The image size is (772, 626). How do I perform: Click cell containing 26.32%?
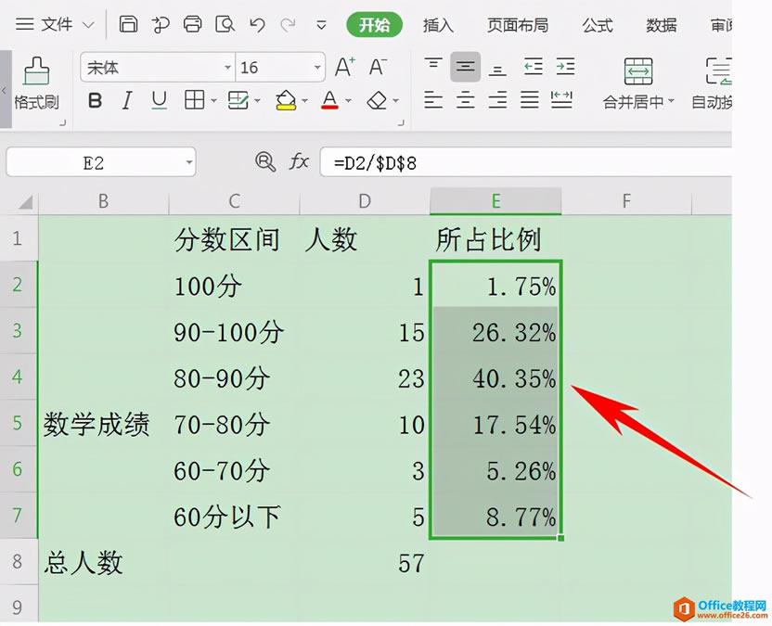(x=495, y=332)
